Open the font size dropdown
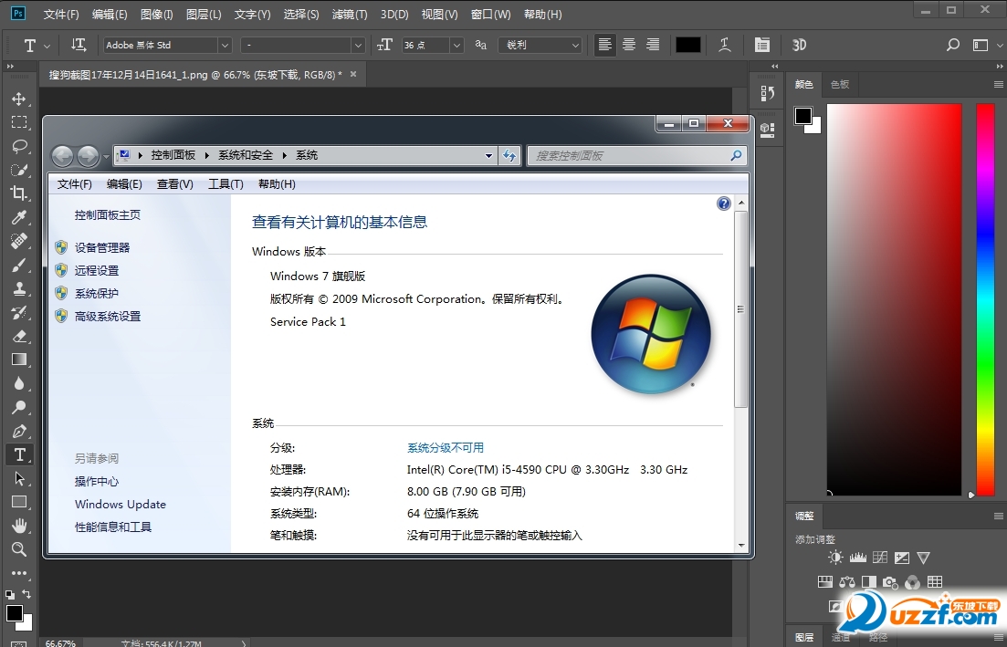This screenshot has height=647, width=1007. pyautogui.click(x=456, y=45)
